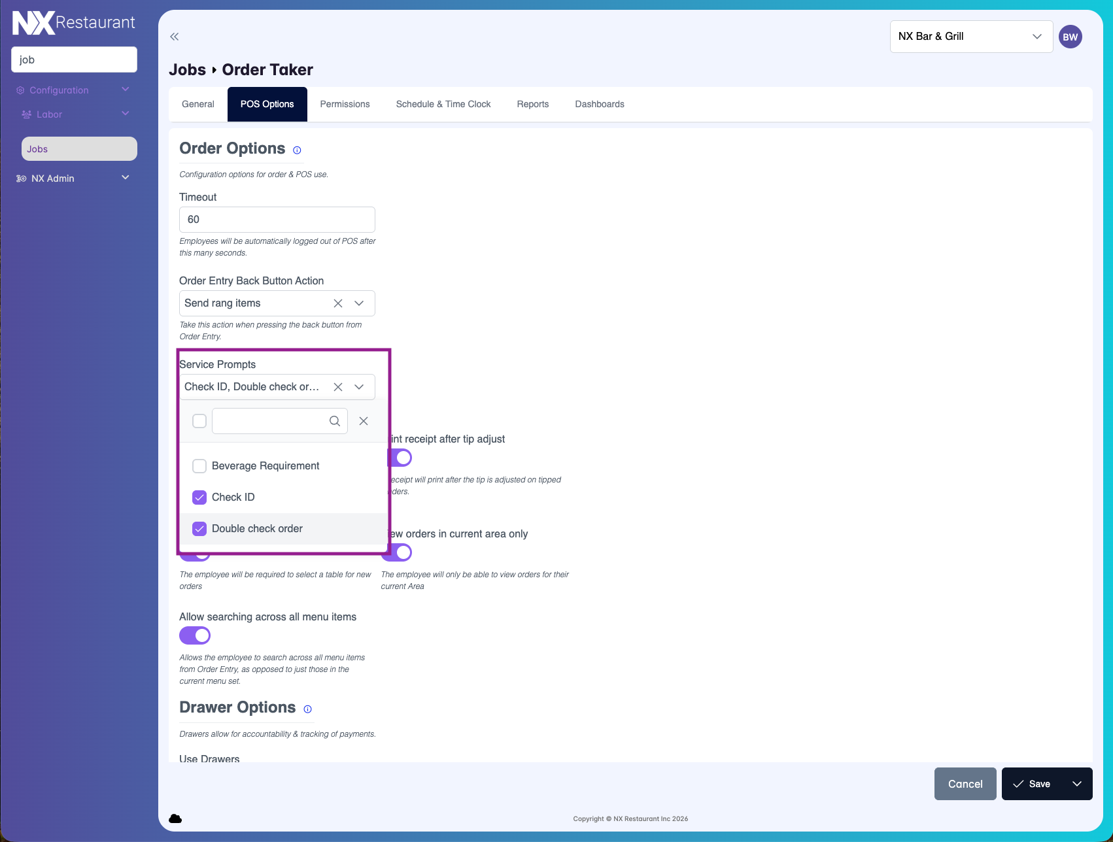
Task: Click the Order Options info icon
Action: click(297, 150)
